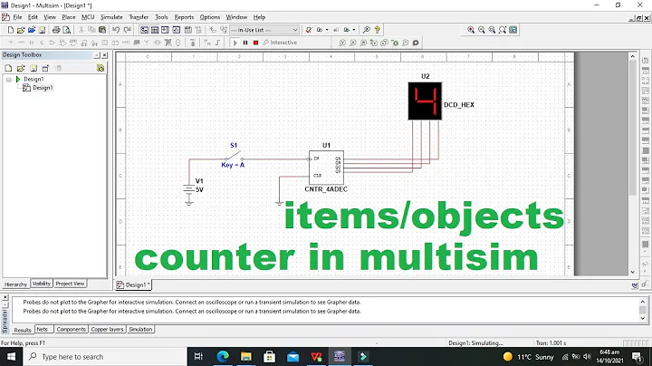This screenshot has width=652, height=366.
Task: Click the Undo icon in the toolbar
Action: click(116, 30)
